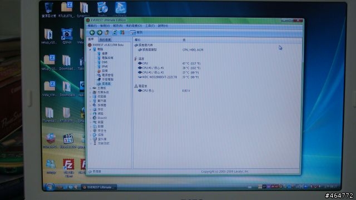Refresh the EVEREST page via toolbar icon

coord(115,32)
